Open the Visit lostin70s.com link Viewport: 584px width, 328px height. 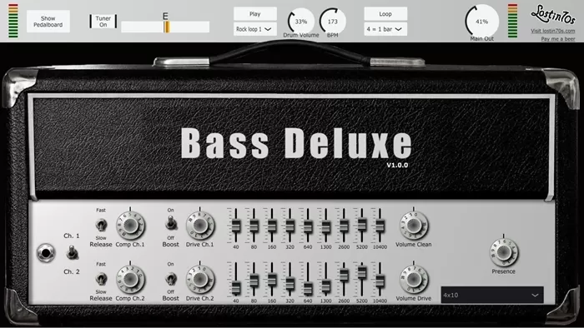point(552,31)
